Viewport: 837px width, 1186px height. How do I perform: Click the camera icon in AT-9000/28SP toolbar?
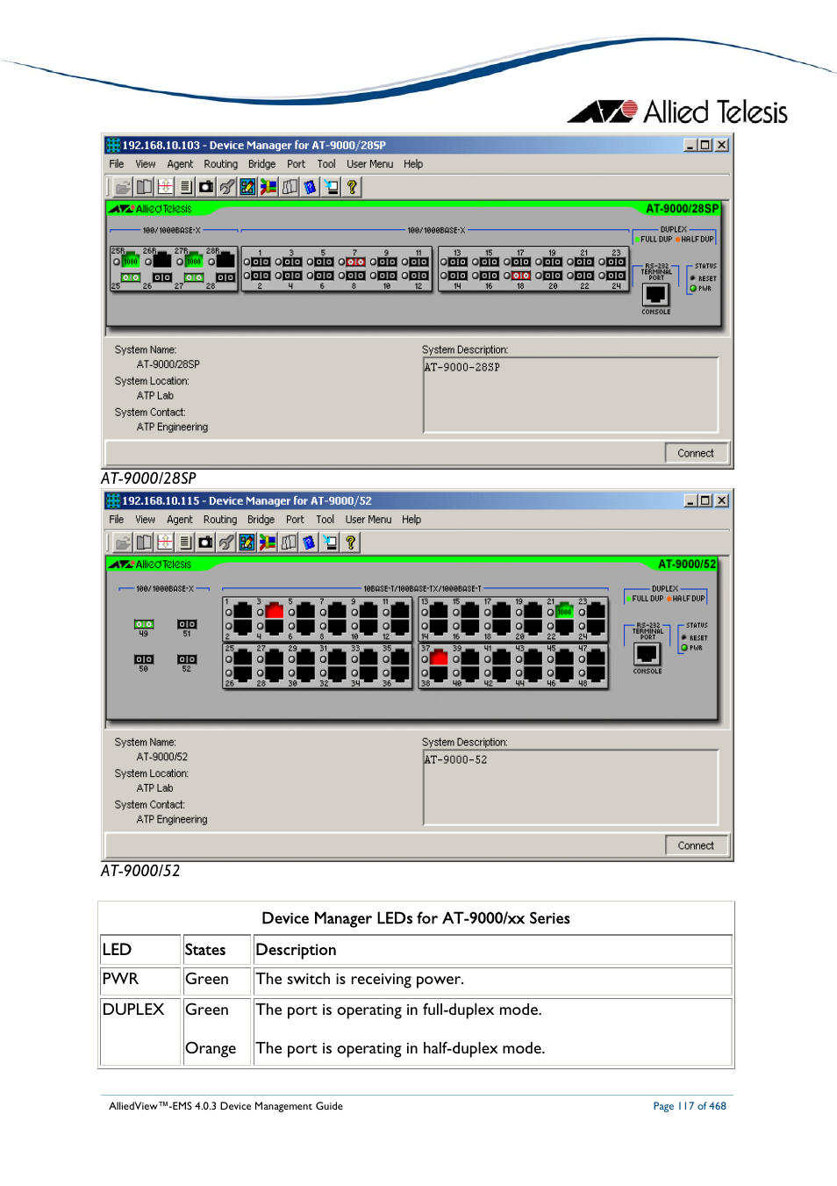(206, 187)
